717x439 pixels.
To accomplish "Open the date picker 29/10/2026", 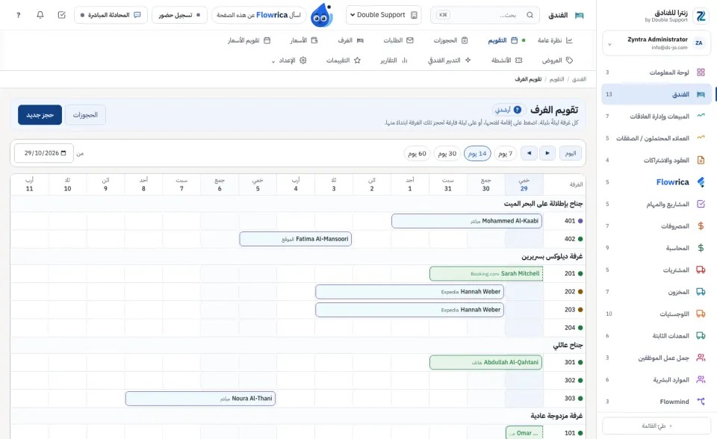I will pos(44,153).
